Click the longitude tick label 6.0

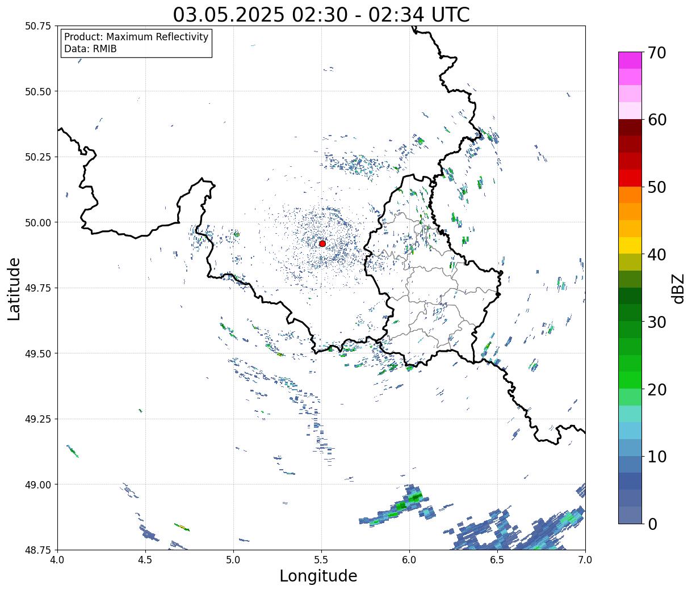[x=409, y=559]
